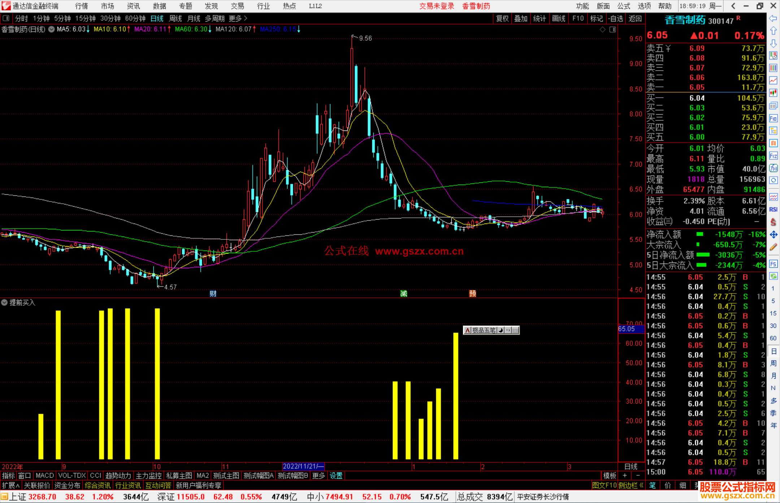Viewport: 780px width, 503px height.
Task: Toggle the 提前买入 indicator round button
Action: [4, 303]
